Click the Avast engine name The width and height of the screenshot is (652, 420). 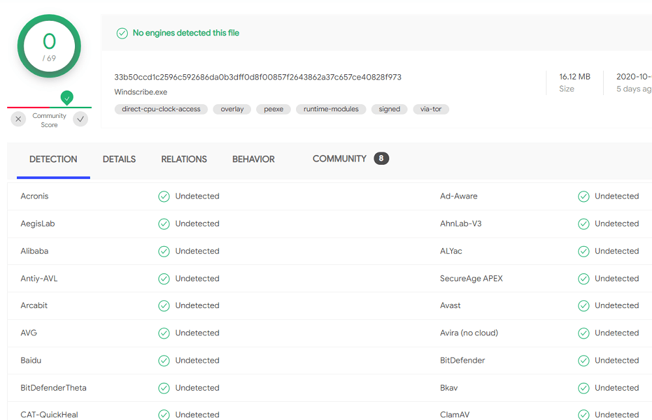tap(451, 305)
